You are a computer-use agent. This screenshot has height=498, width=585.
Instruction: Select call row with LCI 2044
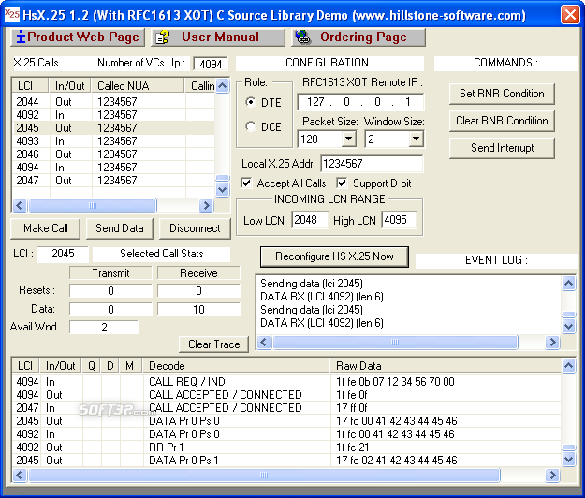click(x=113, y=101)
